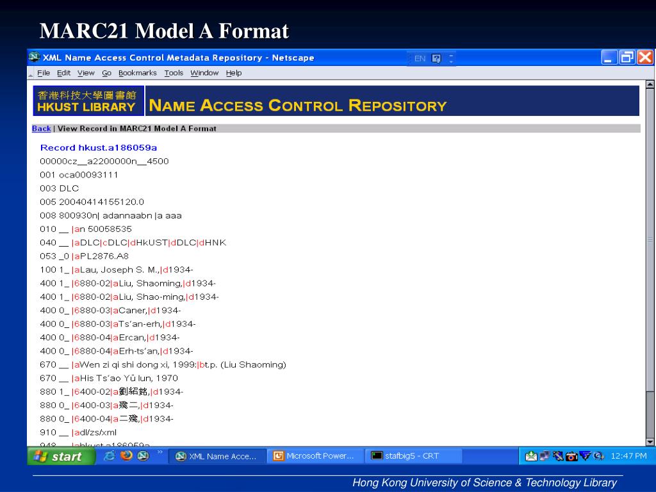Click the 001 oca00093111 line
This screenshot has height=492, width=656.
[79, 175]
